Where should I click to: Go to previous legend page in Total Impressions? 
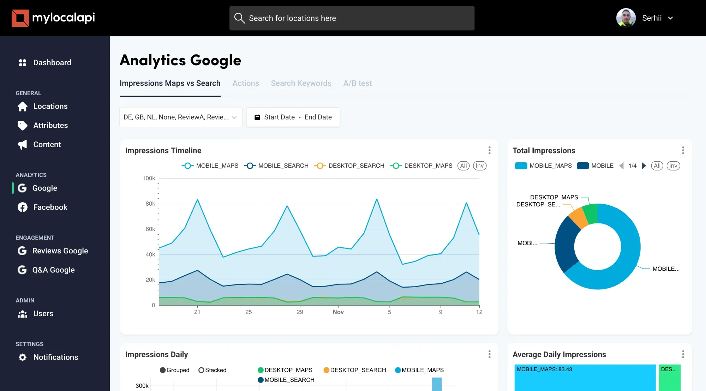click(622, 166)
